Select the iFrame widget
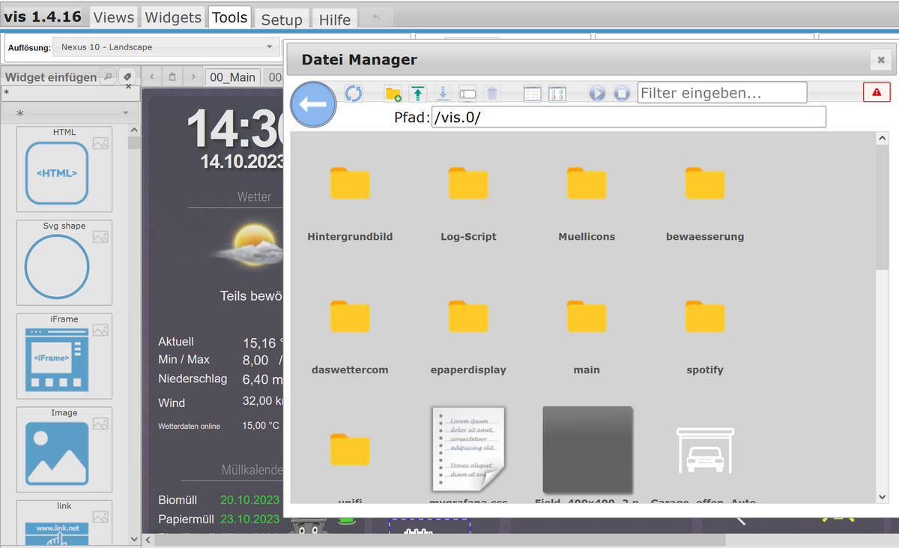The image size is (899, 548). [x=64, y=356]
